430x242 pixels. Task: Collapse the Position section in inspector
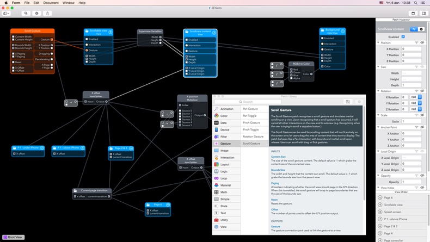click(x=378, y=43)
